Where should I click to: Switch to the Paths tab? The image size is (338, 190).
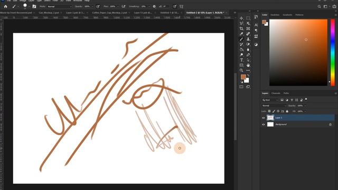point(286,93)
